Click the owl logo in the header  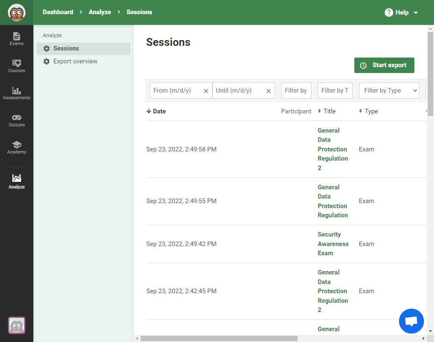[x=17, y=13]
